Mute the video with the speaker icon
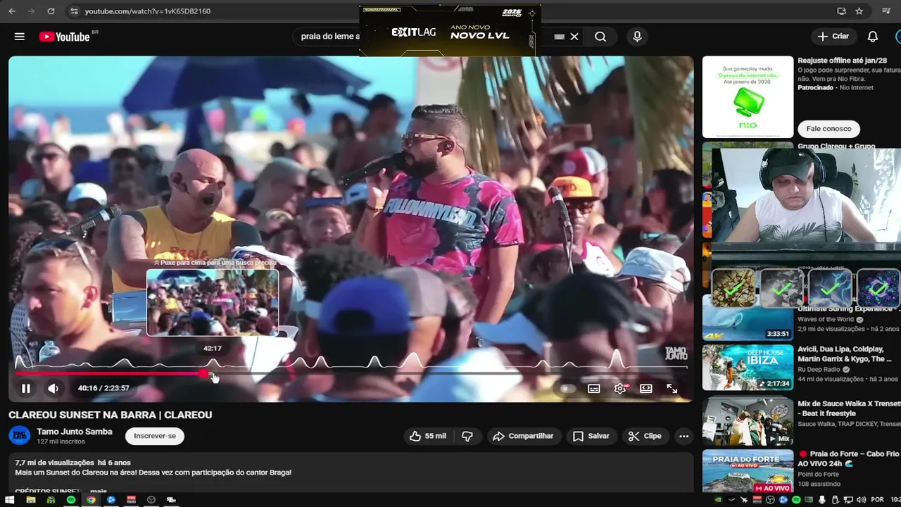This screenshot has height=507, width=901. click(53, 388)
